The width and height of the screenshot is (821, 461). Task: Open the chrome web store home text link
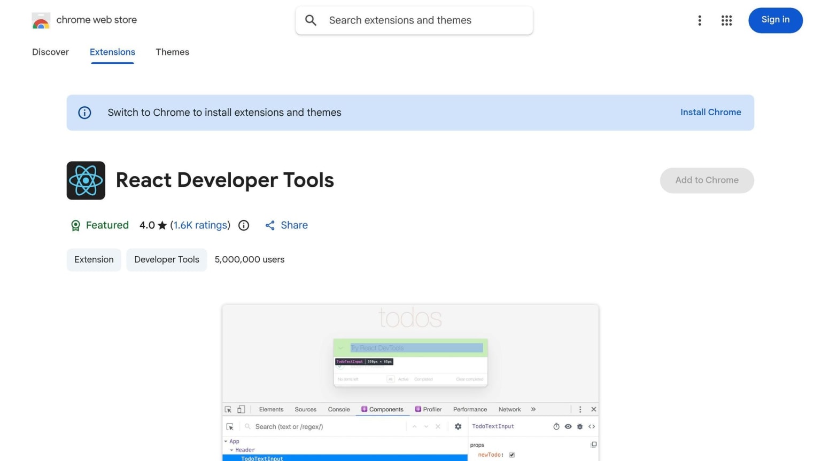(97, 20)
